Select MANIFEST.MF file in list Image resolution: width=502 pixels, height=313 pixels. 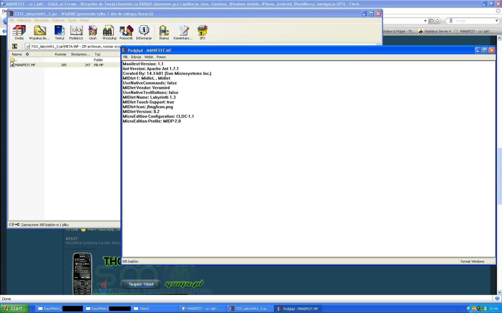point(25,65)
